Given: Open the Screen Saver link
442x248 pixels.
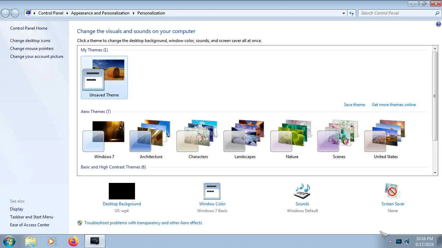Looking at the screenshot, I should (393, 204).
